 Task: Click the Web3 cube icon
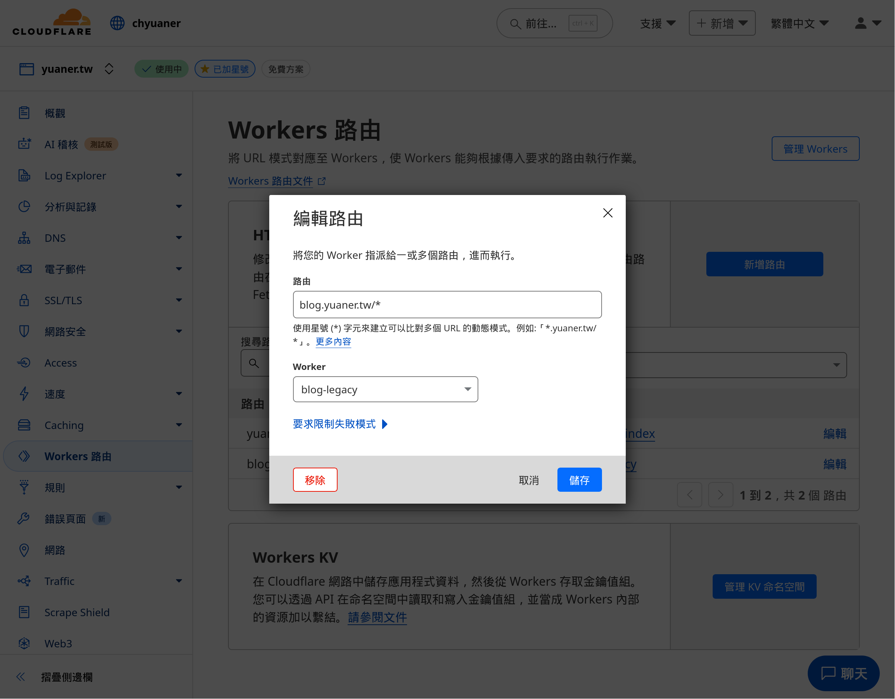[24, 643]
